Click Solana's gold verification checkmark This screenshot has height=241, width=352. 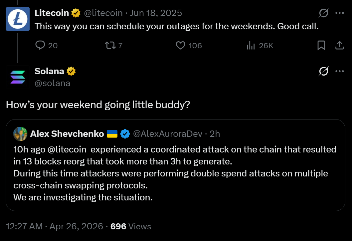tap(71, 71)
